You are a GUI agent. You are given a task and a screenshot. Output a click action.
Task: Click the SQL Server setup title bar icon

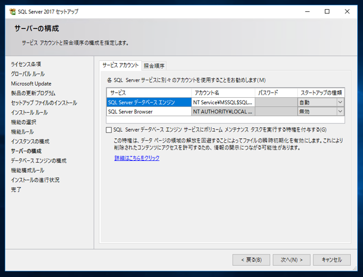click(12, 11)
